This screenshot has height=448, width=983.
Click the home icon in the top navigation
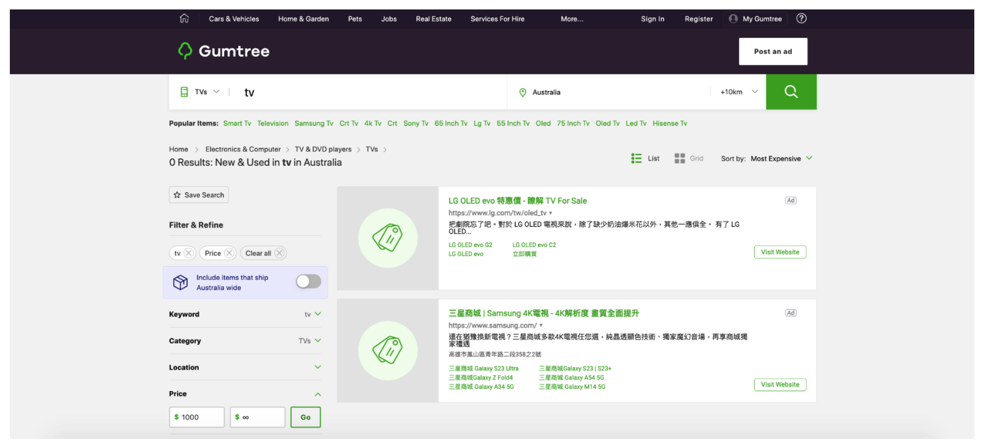(x=184, y=18)
